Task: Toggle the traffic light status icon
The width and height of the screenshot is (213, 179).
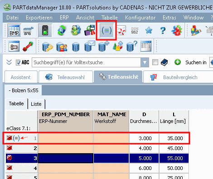Action: 45,30
